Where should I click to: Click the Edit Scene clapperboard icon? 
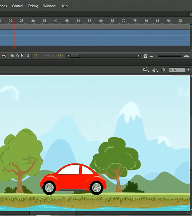[x=146, y=70]
